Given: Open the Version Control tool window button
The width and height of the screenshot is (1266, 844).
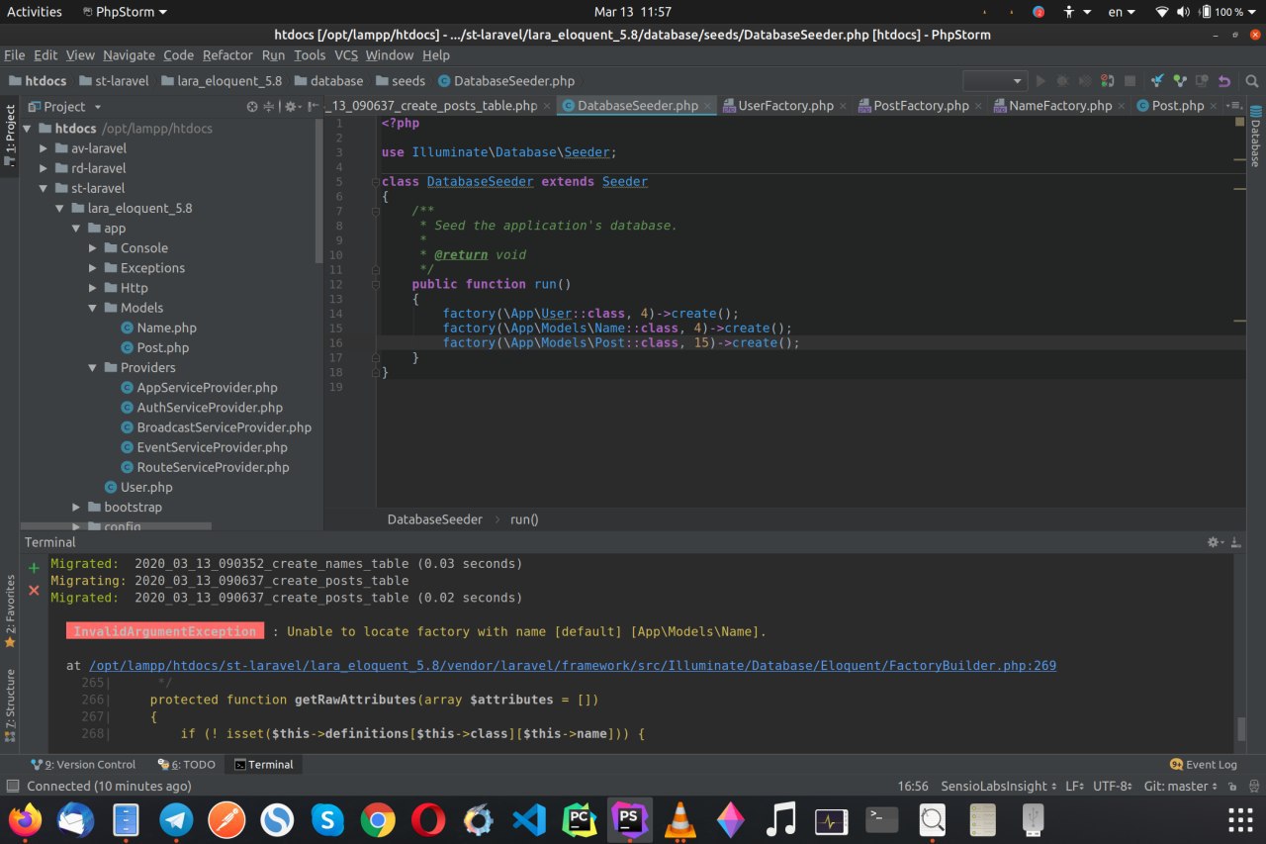Looking at the screenshot, I should coord(83,764).
